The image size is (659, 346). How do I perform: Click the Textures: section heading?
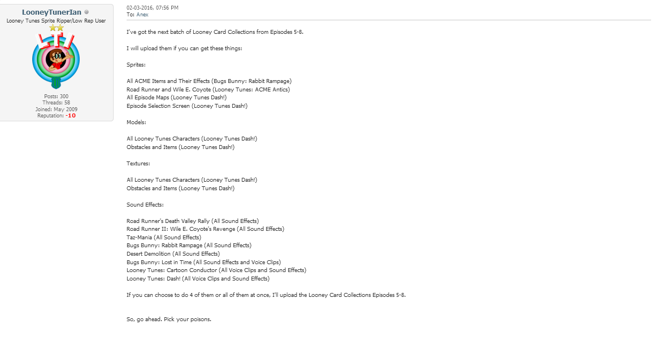pyautogui.click(x=138, y=163)
